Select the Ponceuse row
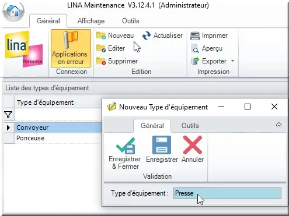Screen dimensions: 289x216 53,138
